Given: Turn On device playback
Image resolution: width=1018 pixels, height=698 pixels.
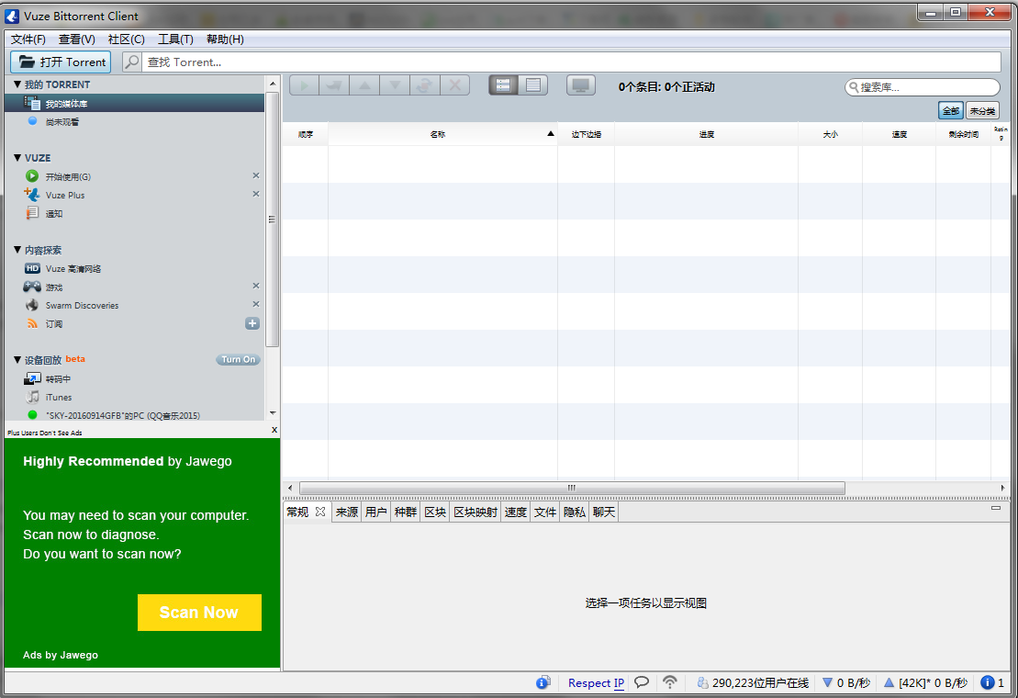Looking at the screenshot, I should tap(239, 359).
